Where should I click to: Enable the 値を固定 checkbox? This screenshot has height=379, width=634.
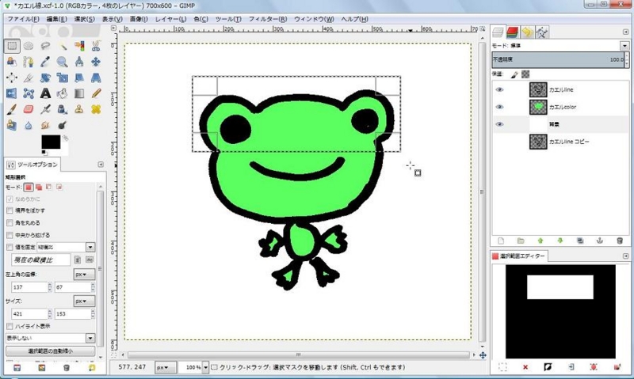click(10, 247)
